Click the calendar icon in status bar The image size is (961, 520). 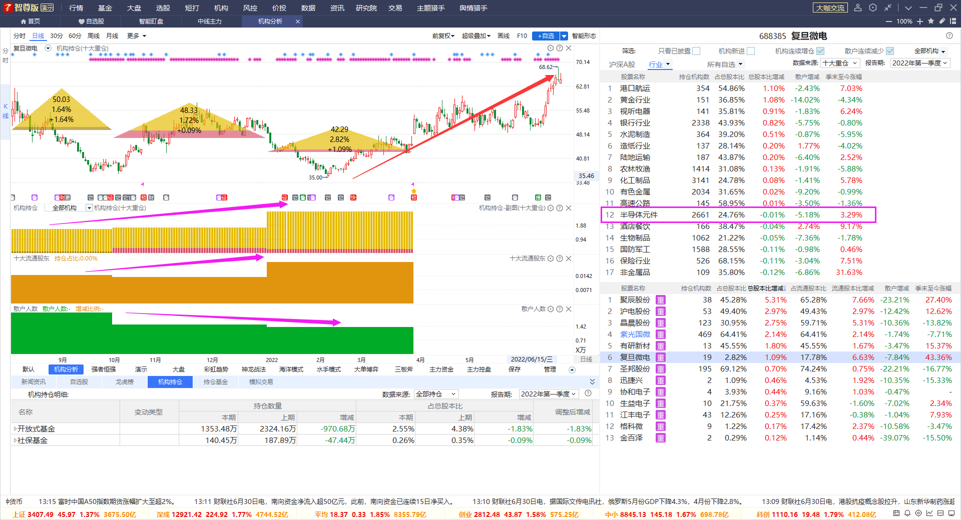[896, 513]
